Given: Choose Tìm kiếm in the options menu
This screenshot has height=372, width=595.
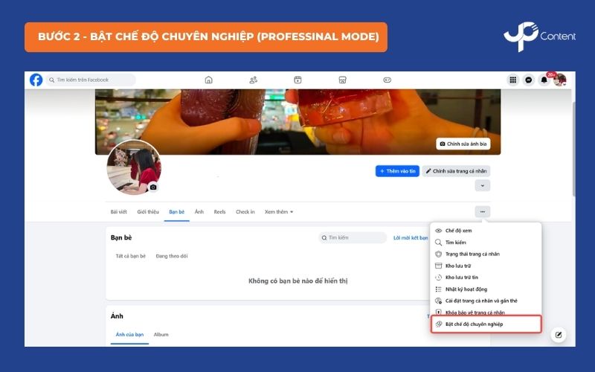Looking at the screenshot, I should tap(486, 243).
